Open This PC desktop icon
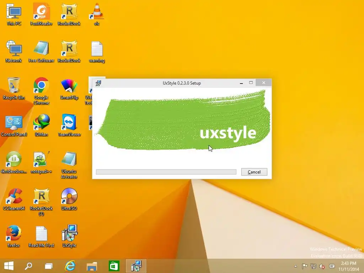Viewport: 364px width, 273px height. pos(14,15)
